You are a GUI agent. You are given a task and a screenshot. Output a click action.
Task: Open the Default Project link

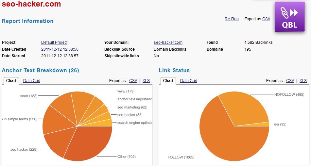54,42
